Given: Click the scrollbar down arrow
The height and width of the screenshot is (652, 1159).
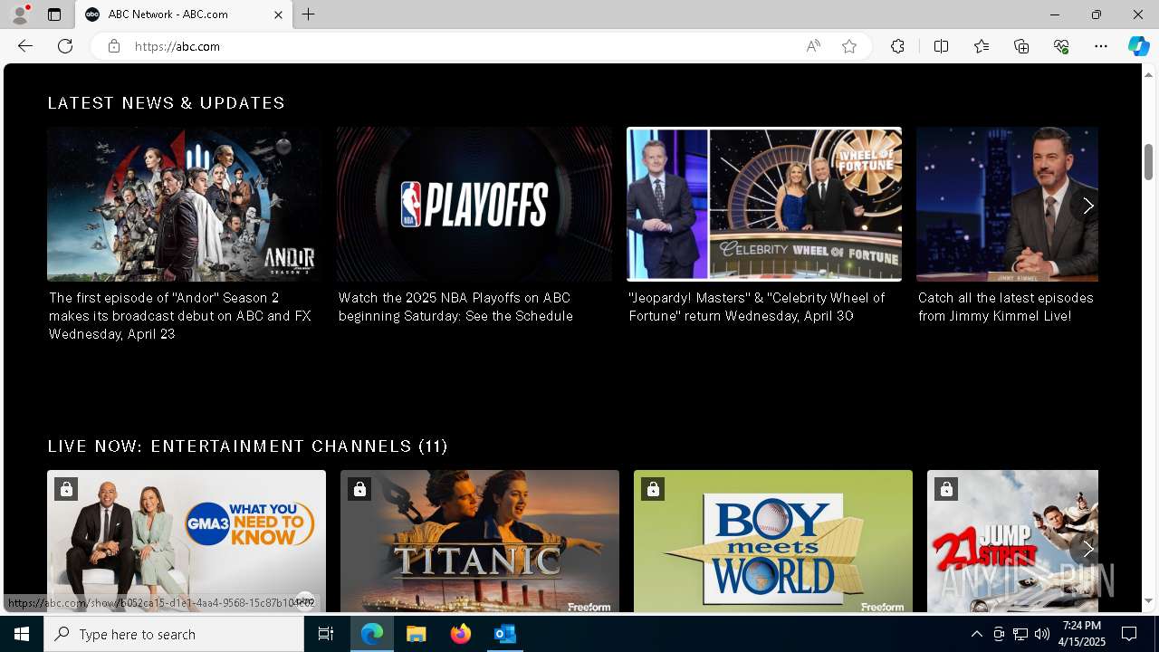Looking at the screenshot, I should [1148, 601].
